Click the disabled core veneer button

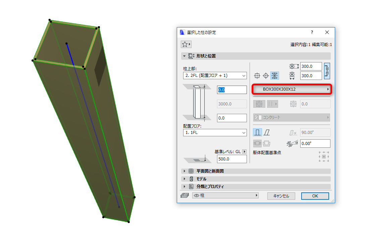[x=259, y=104]
